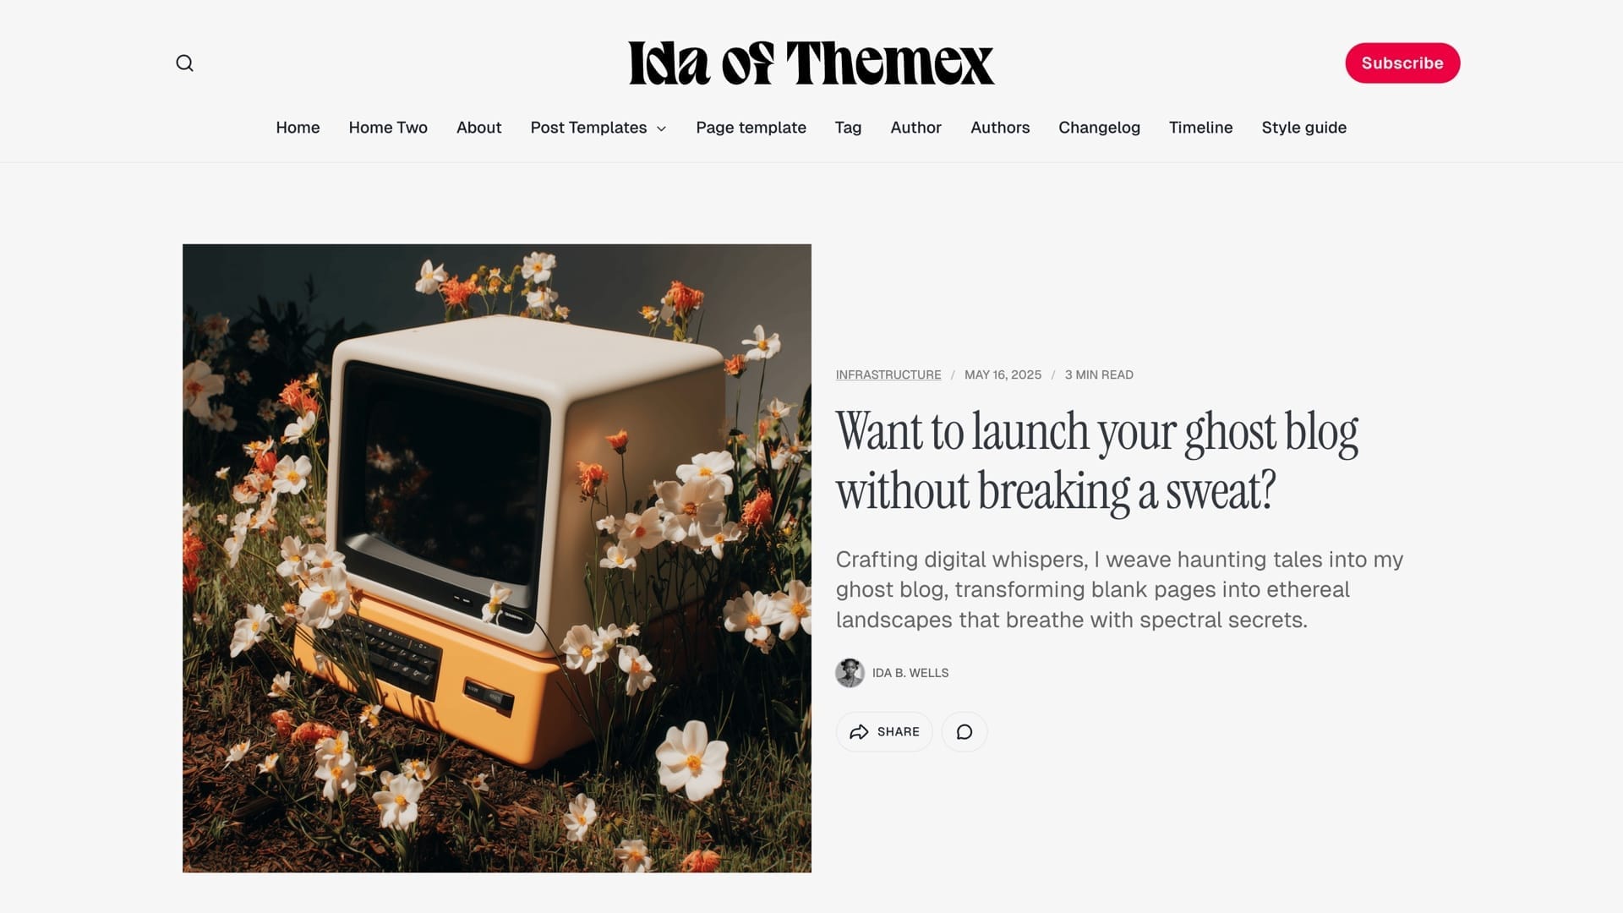This screenshot has height=913, width=1623.
Task: Click Ida B. Wells avatar image
Action: [x=850, y=673]
